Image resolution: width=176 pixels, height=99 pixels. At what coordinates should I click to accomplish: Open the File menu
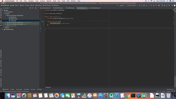pyautogui.click(x=17, y=1)
